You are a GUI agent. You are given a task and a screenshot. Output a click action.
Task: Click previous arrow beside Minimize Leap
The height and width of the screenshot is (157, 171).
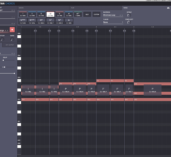point(120,15)
